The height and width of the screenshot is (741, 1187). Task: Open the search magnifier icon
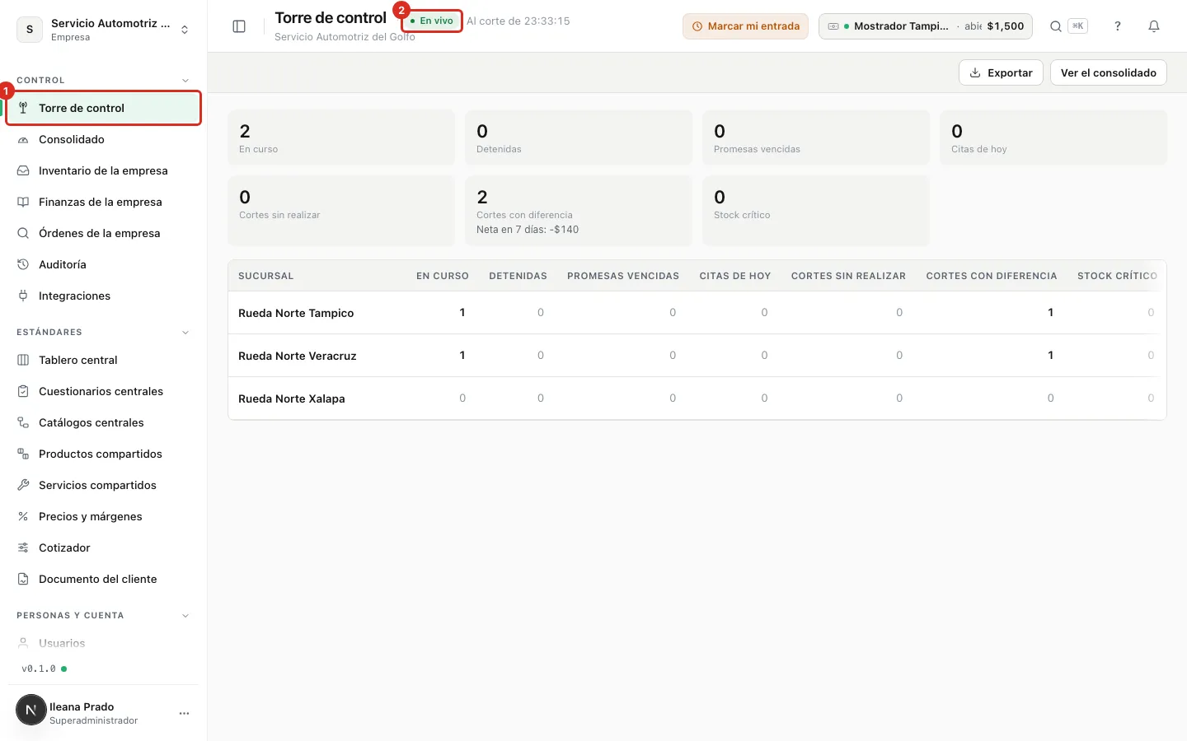point(1055,26)
